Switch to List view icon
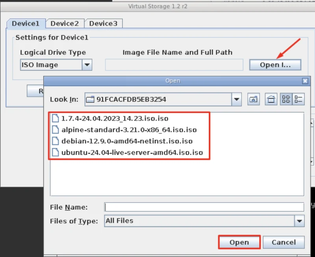Image resolution: width=315 pixels, height=257 pixels. [x=286, y=100]
